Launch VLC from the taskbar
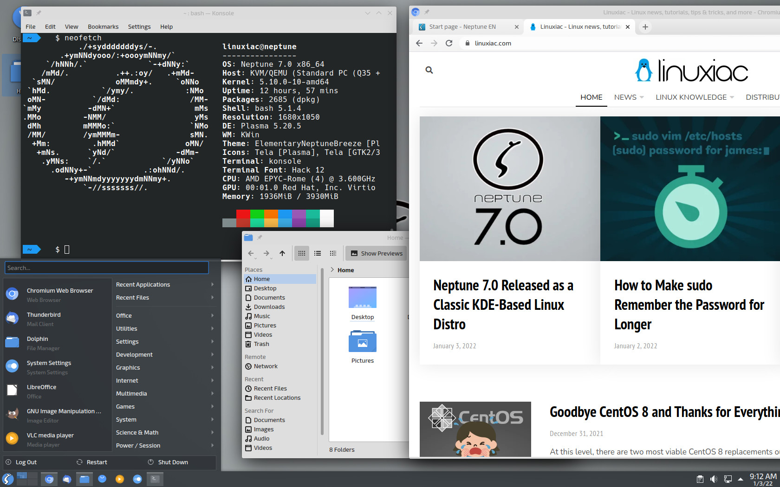 [x=120, y=479]
